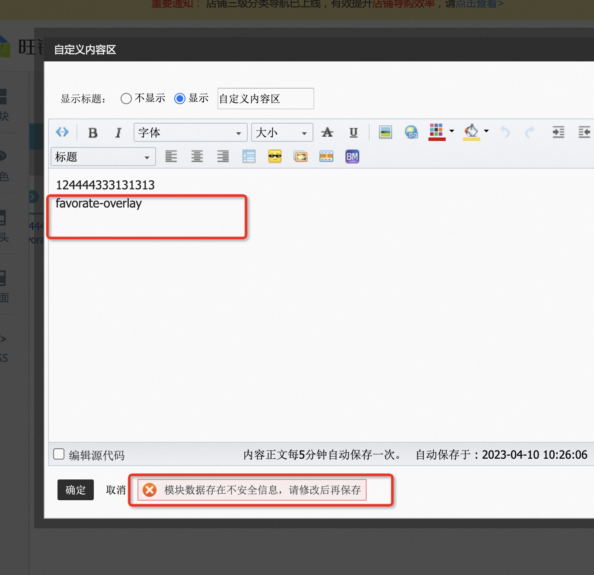
Task: Insert a table with the table icon
Action: [x=249, y=156]
